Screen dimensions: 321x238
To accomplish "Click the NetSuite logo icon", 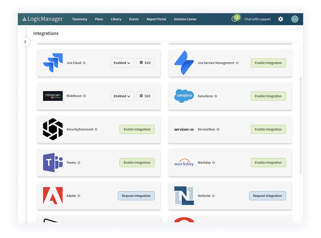I will coord(184,196).
